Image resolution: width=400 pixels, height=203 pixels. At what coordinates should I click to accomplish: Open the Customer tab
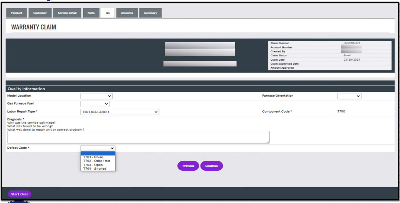click(40, 13)
